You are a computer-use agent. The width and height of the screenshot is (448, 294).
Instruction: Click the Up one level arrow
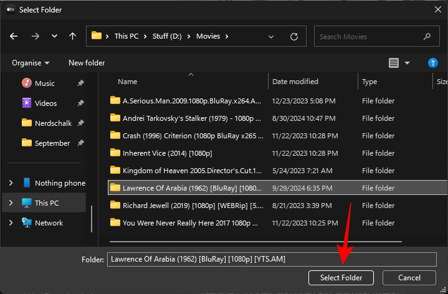point(72,36)
